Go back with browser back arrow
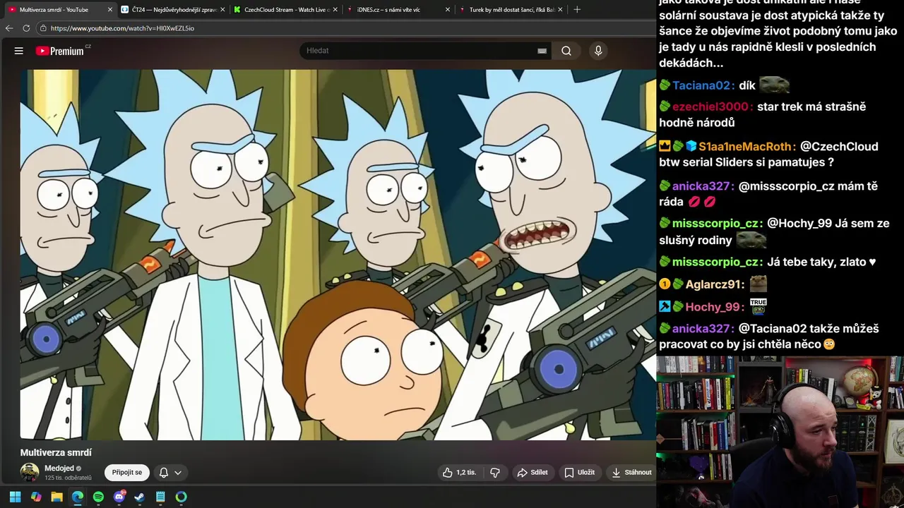This screenshot has height=508, width=904. [9, 28]
